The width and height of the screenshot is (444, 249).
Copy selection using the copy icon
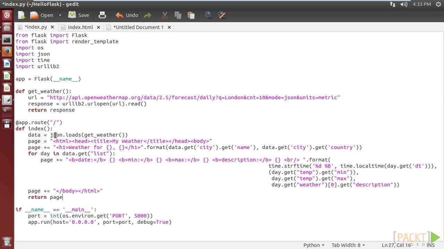[178, 15]
